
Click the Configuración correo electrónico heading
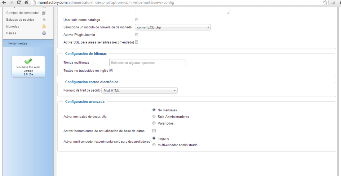click(x=92, y=82)
